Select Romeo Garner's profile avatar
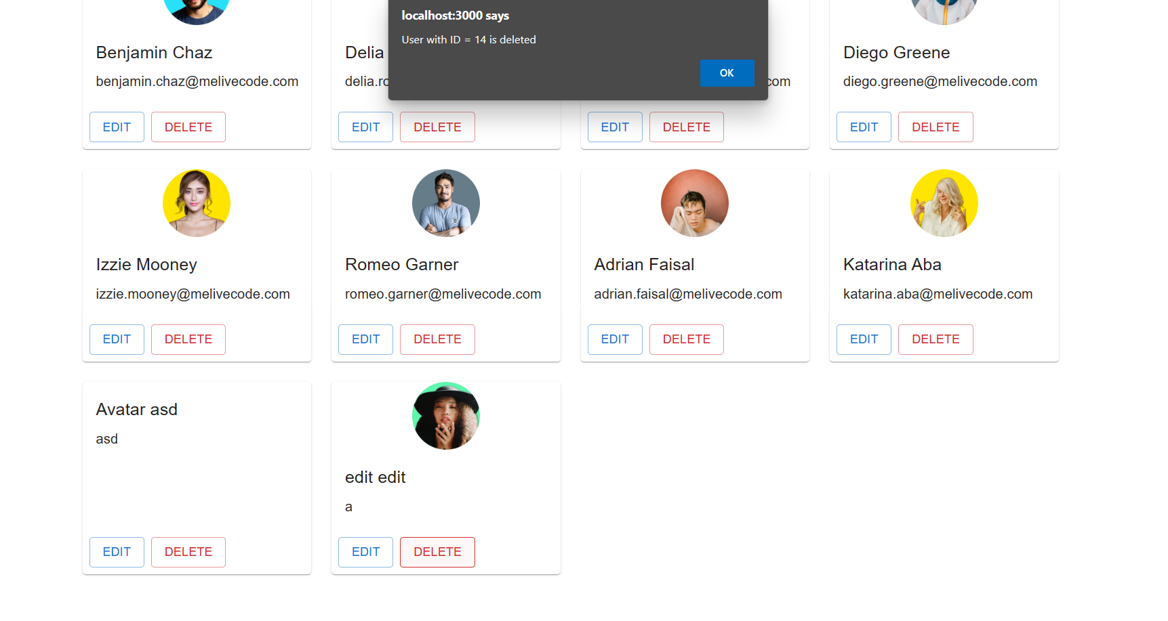Image resolution: width=1168 pixels, height=621 pixels. (446, 203)
